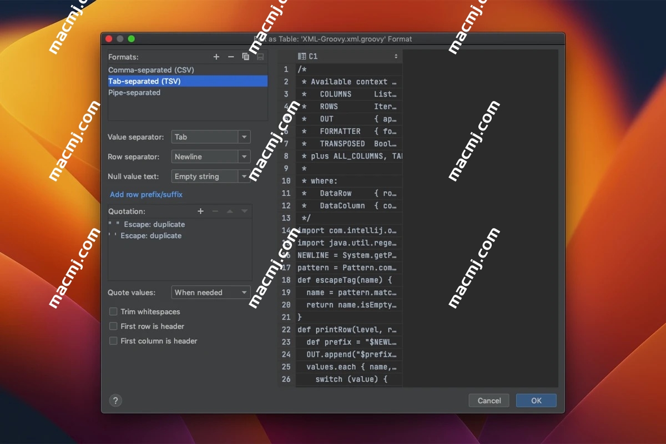Viewport: 666px width, 444px height.
Task: Open the Row separator dropdown
Action: pyautogui.click(x=245, y=157)
